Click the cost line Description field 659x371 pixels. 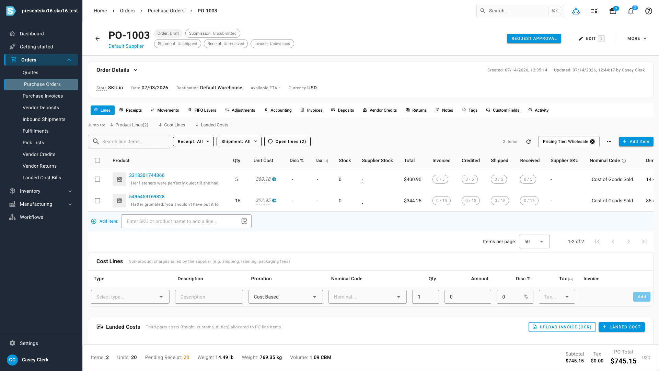coord(209,297)
